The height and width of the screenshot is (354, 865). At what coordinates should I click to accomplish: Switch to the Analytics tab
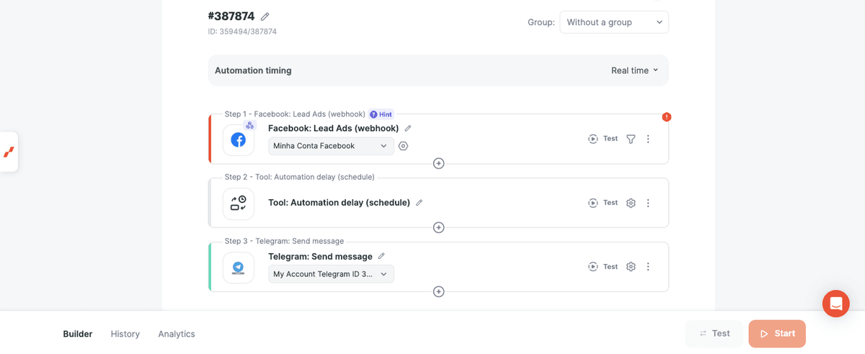pyautogui.click(x=177, y=334)
